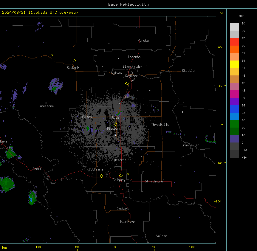Viewport: 257px width, 251px height.
Task: Select the Sylvan label
Action: [x=116, y=73]
